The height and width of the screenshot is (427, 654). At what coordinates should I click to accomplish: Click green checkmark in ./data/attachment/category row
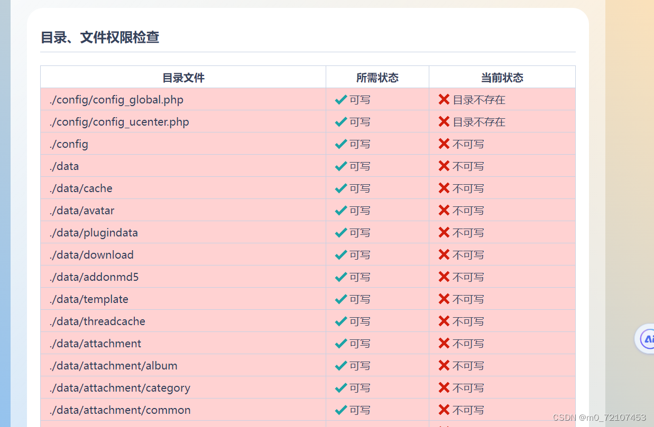point(341,387)
